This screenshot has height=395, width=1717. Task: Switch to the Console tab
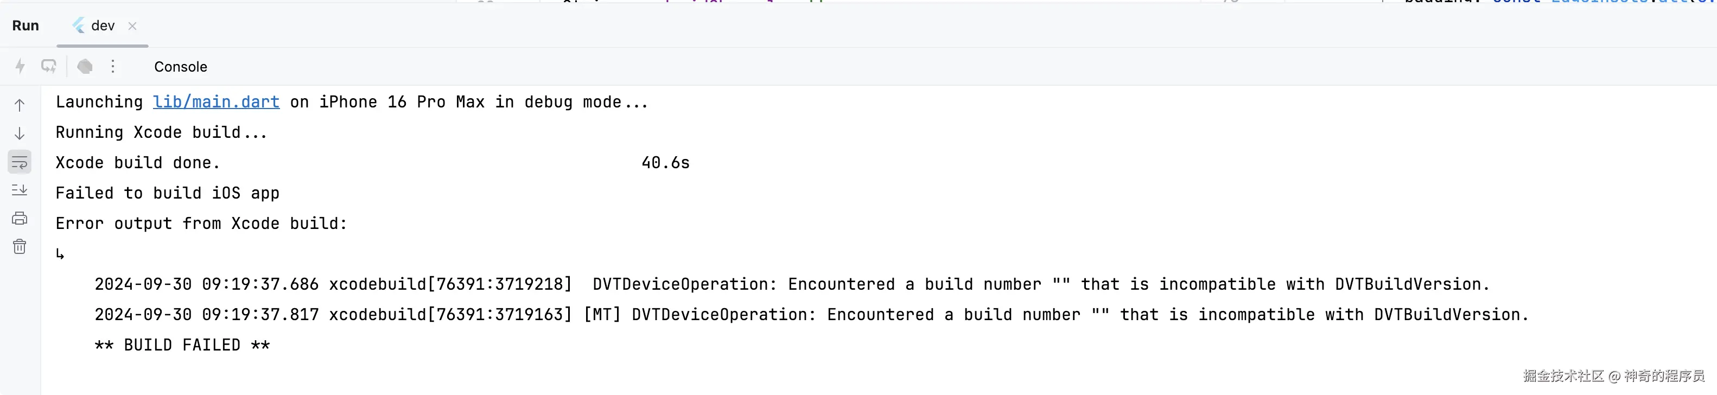pyautogui.click(x=181, y=67)
